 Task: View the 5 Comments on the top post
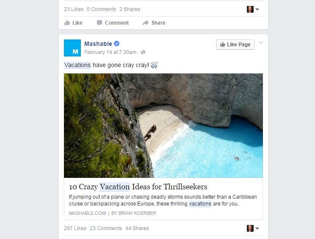[x=101, y=9]
